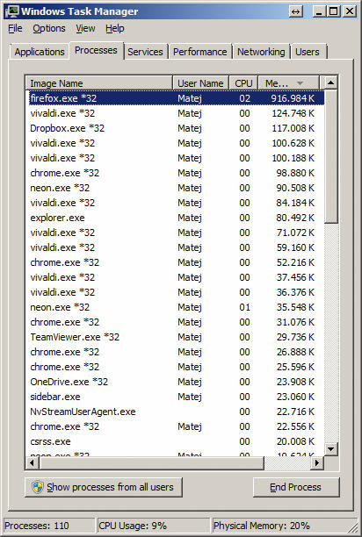The width and height of the screenshot is (362, 537).
Task: Click the scroll up arrow in process list
Action: click(x=330, y=82)
